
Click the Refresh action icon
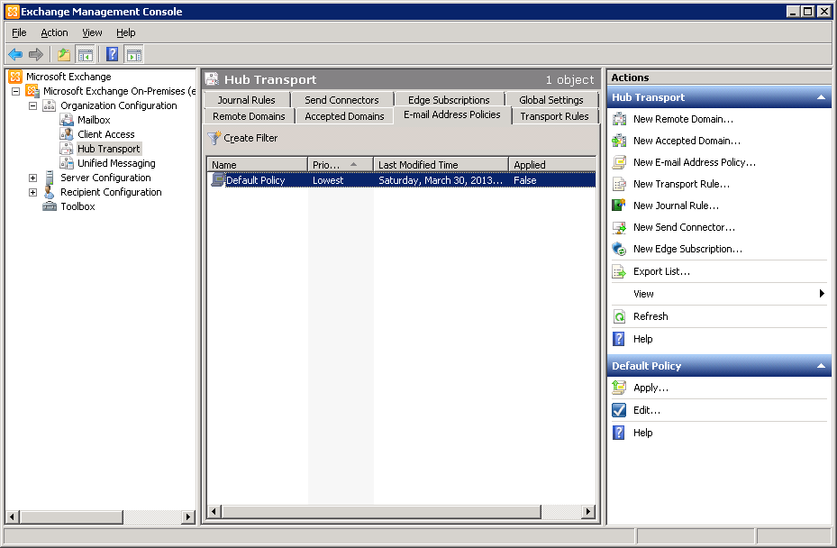point(619,316)
